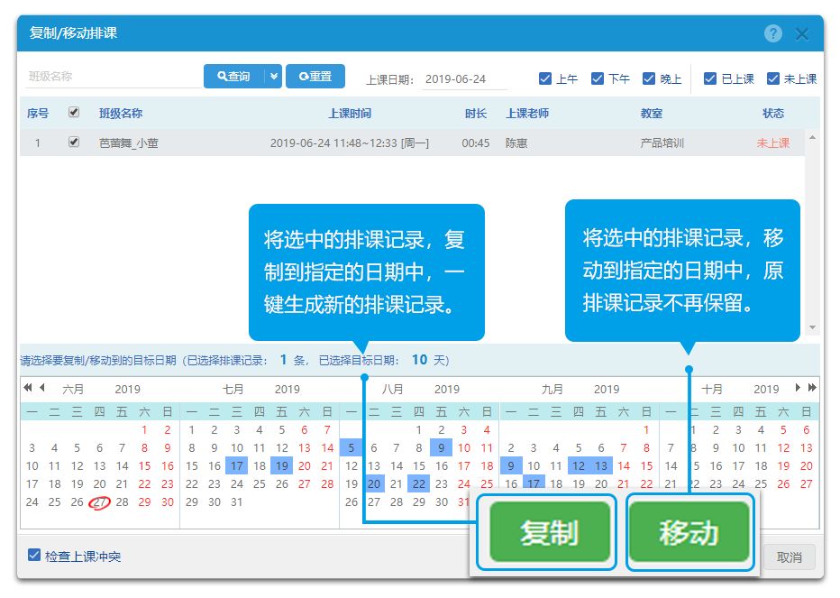Click the green 复制 button
Viewport: 840px width, 598px height.
(549, 532)
